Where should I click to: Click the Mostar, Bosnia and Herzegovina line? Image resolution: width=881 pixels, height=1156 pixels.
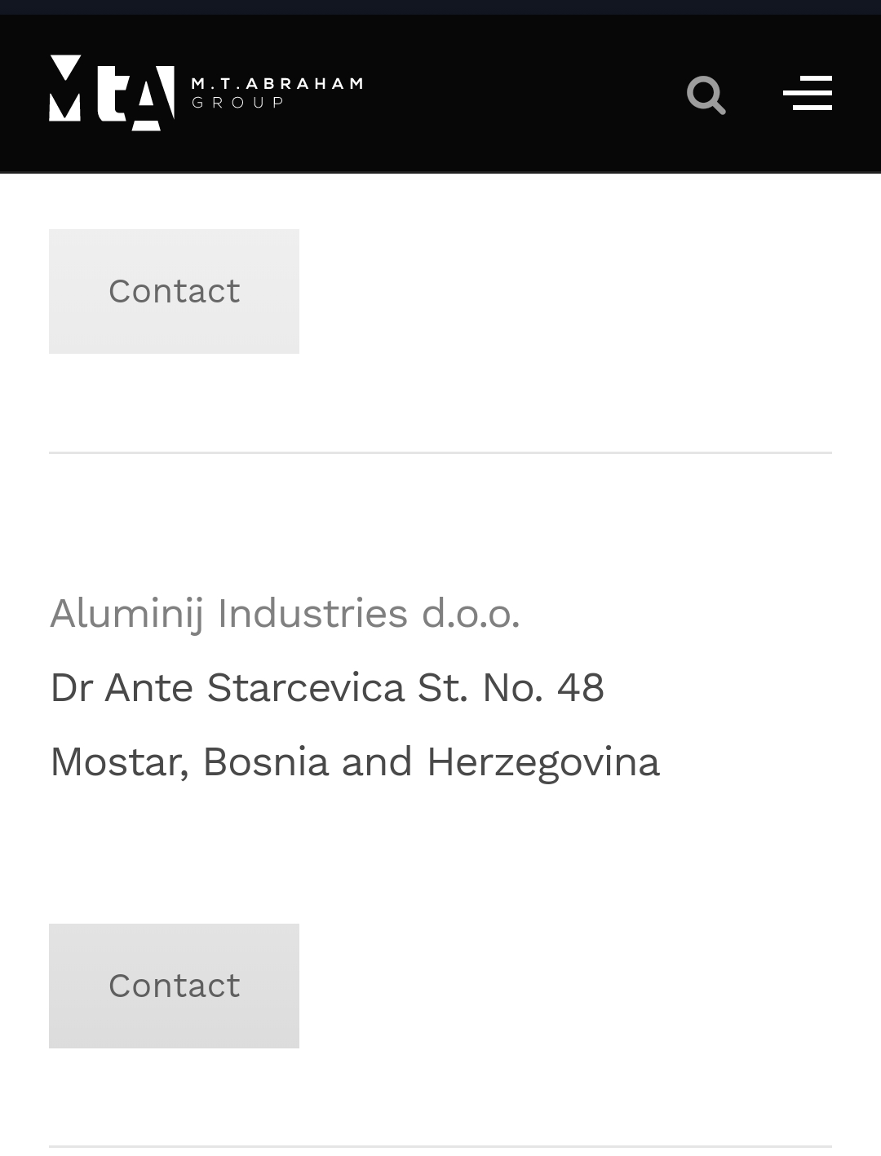point(354,762)
